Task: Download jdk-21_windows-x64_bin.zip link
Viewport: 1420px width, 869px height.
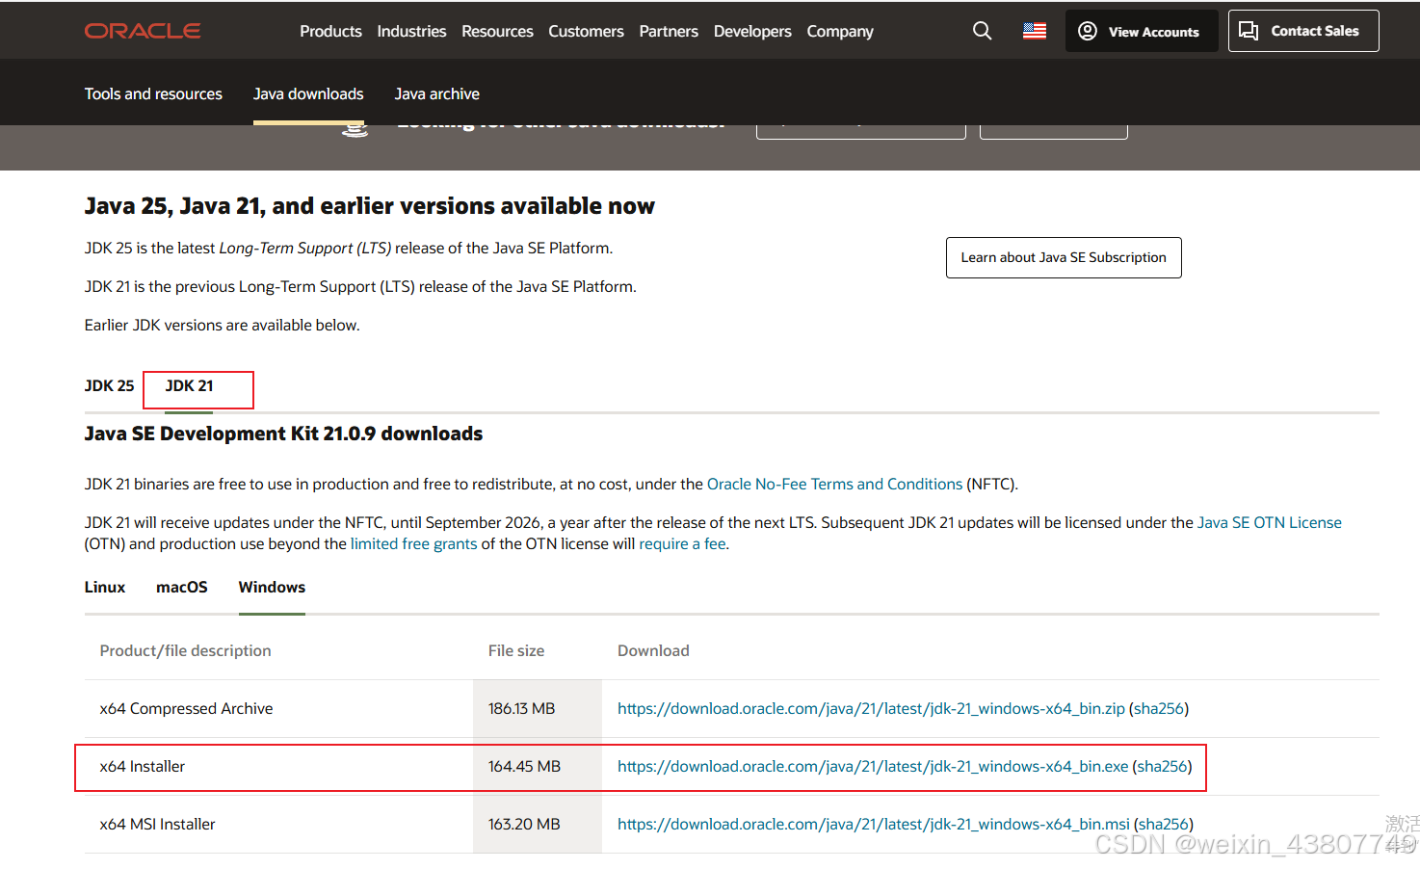Action: click(871, 708)
